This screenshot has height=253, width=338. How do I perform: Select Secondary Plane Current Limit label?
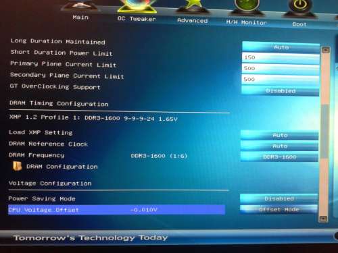tap(67, 76)
